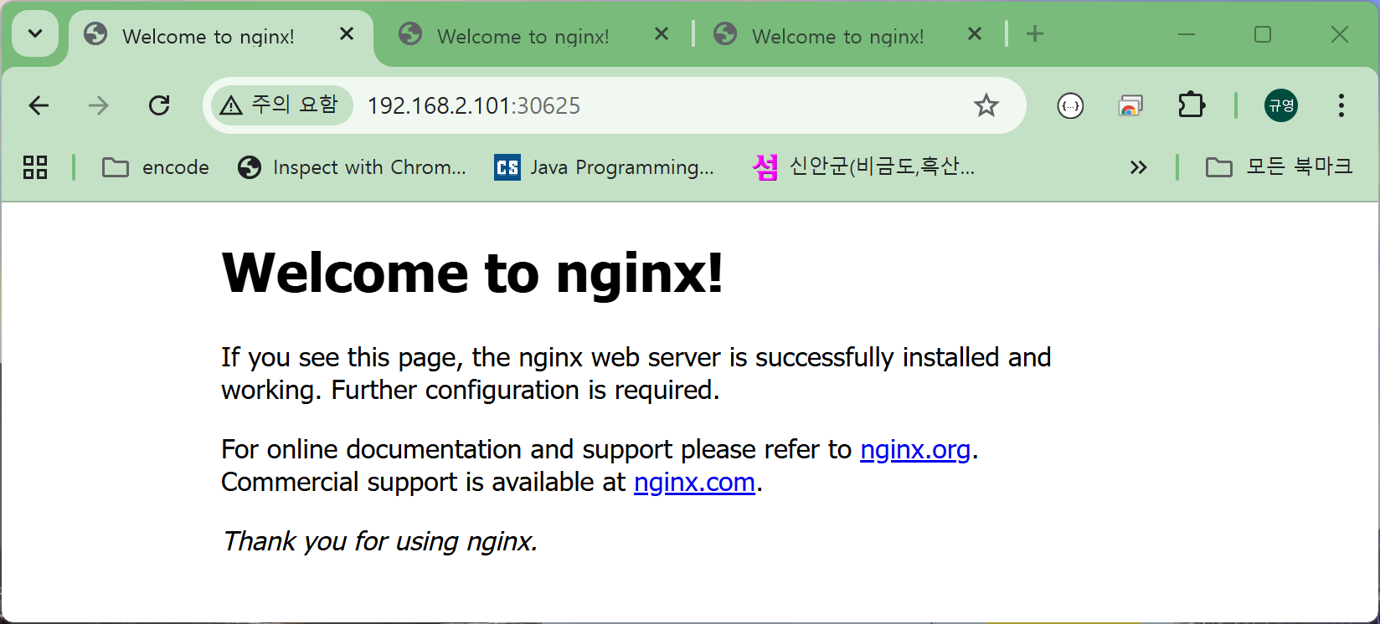Open a new tab with plus button
This screenshot has height=624, width=1380.
pos(1035,34)
